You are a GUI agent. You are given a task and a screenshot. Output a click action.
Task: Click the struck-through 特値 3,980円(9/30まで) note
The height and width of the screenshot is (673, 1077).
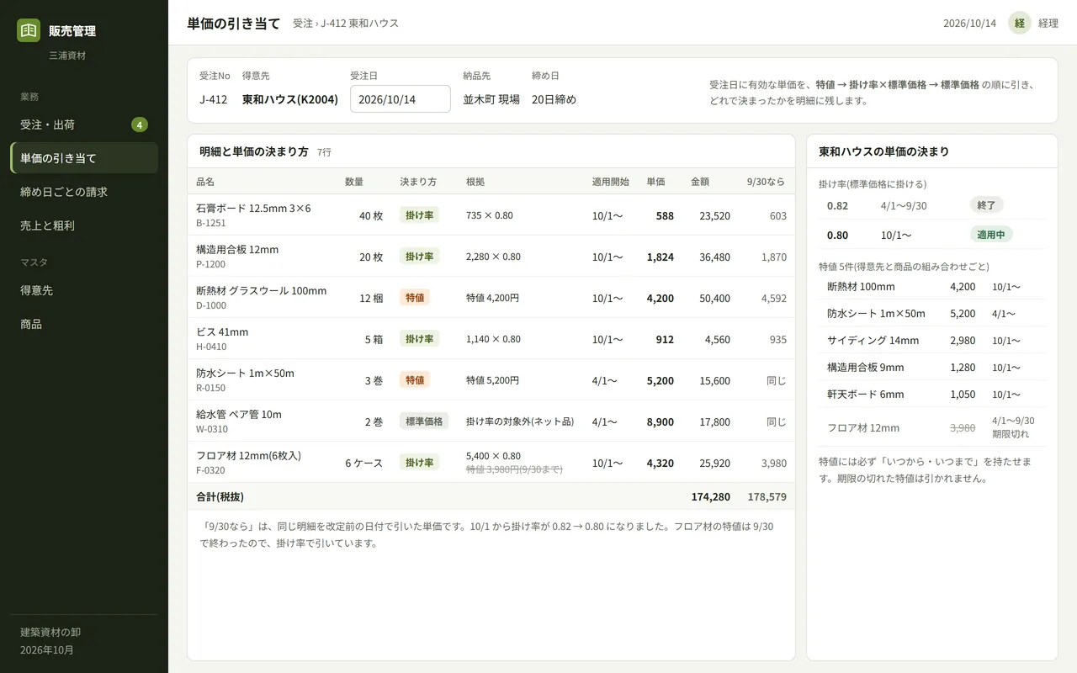click(x=514, y=469)
